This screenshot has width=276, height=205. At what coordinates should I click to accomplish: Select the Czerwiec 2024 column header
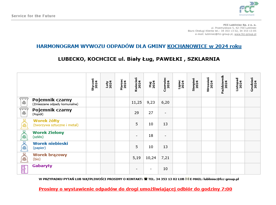165,85
